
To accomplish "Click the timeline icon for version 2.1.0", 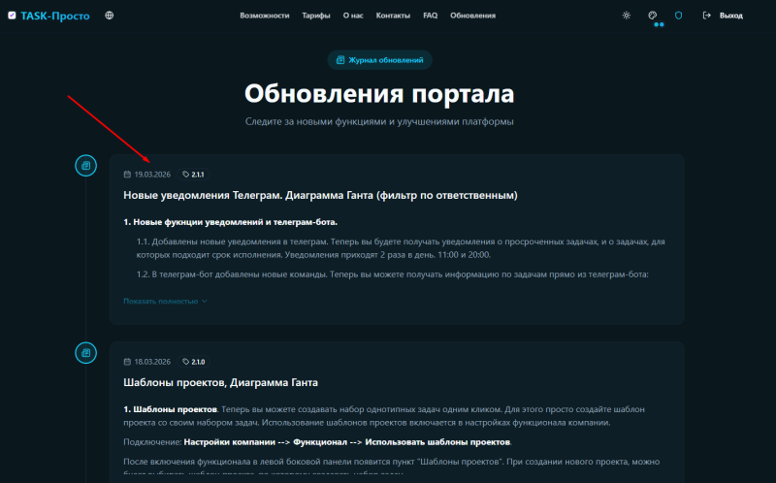I will (x=85, y=351).
